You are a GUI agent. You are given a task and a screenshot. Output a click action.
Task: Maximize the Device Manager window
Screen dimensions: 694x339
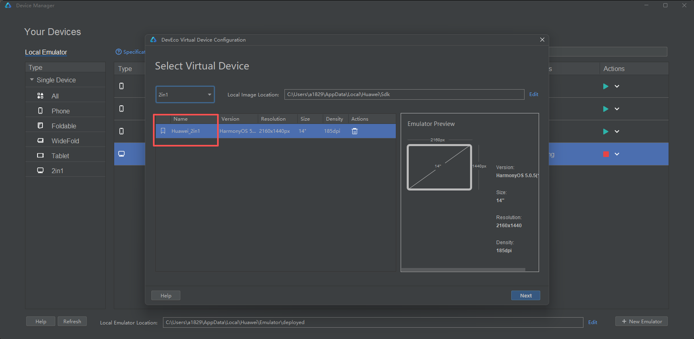pos(665,5)
